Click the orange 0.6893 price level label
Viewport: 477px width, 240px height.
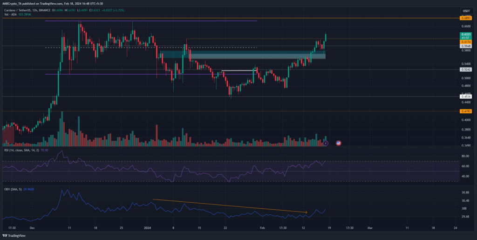click(x=465, y=18)
